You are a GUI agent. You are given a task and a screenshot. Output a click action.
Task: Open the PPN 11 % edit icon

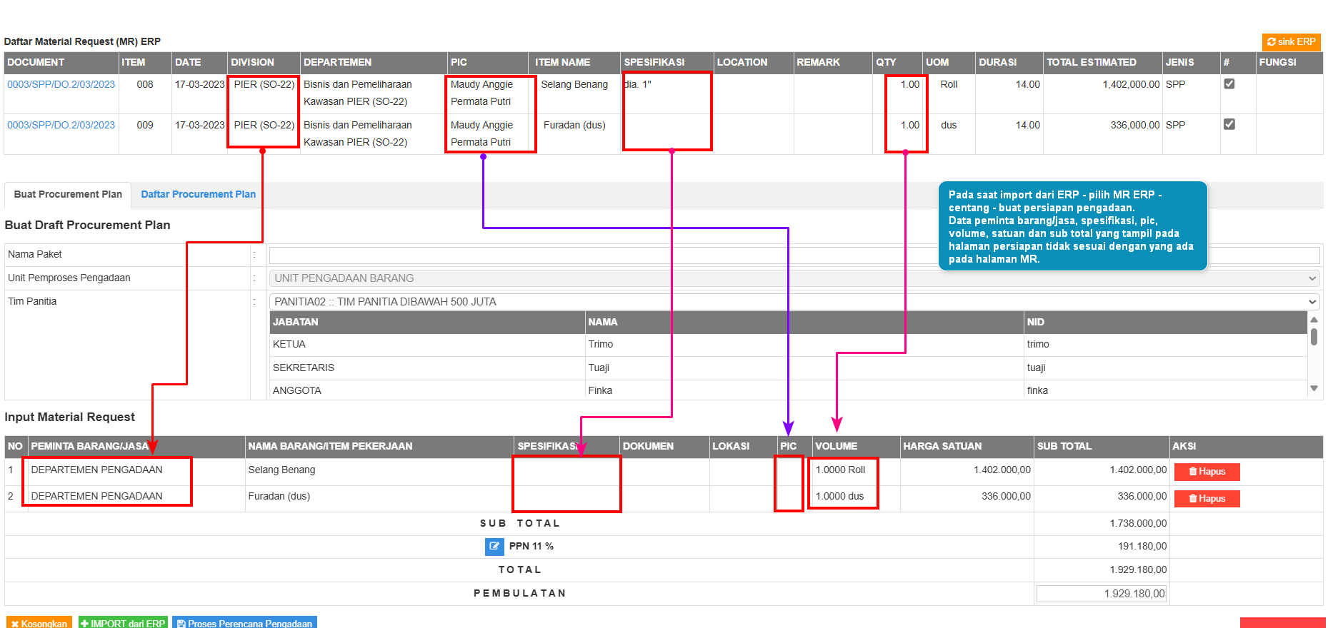[x=494, y=547]
